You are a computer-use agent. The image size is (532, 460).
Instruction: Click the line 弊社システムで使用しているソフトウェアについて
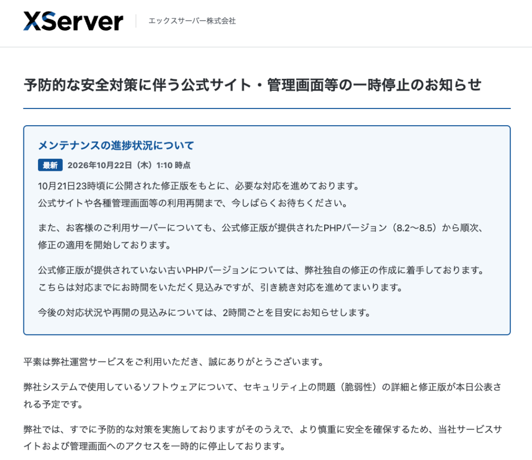[262, 387]
